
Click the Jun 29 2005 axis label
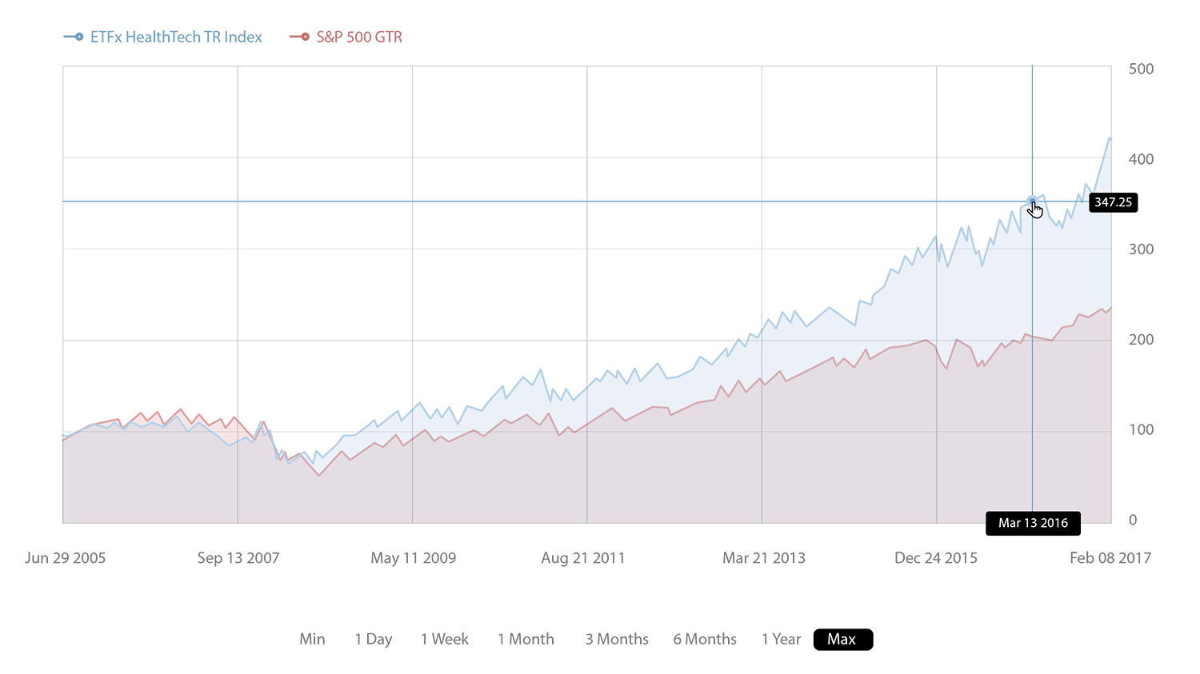click(x=66, y=558)
